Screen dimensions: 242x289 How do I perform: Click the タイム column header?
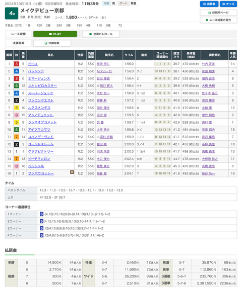pyautogui.click(x=129, y=55)
